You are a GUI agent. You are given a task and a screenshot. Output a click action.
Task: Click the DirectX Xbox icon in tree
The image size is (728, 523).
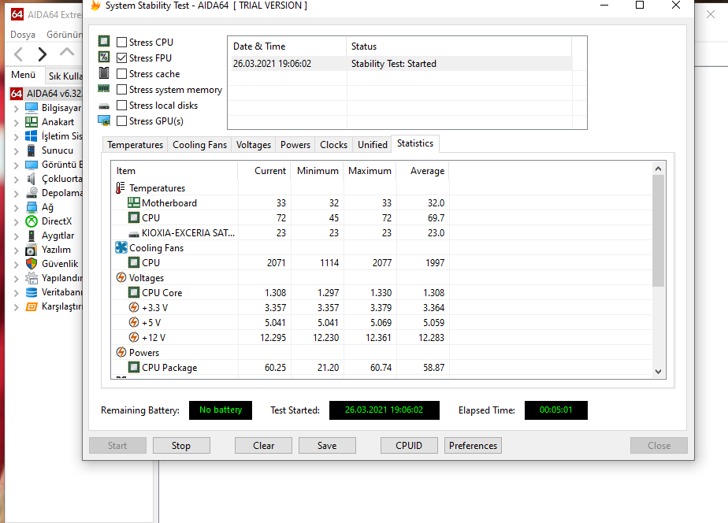click(31, 221)
